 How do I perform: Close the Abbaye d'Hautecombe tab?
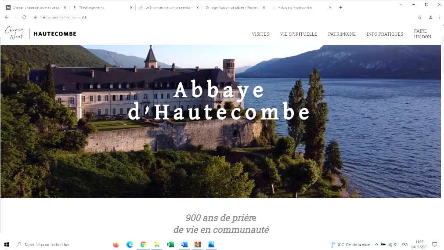point(330,7)
